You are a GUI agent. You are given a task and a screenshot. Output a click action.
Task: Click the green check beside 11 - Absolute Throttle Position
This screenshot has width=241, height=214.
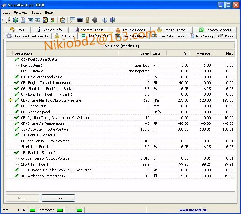pyautogui.click(x=16, y=129)
